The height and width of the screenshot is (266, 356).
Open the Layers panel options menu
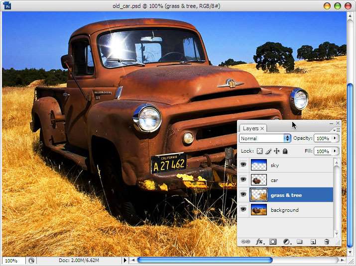tap(338, 130)
